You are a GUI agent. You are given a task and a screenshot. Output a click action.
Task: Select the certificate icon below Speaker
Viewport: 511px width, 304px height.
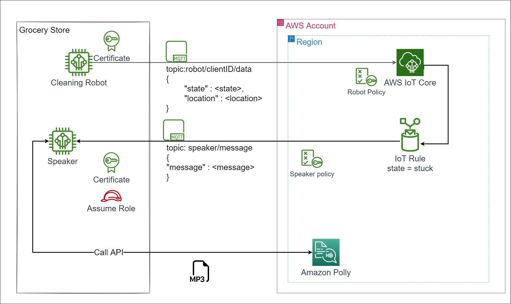click(x=111, y=162)
